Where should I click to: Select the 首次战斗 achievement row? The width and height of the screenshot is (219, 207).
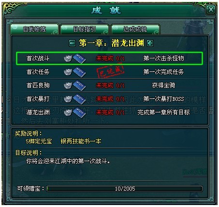pyautogui.click(x=109, y=58)
